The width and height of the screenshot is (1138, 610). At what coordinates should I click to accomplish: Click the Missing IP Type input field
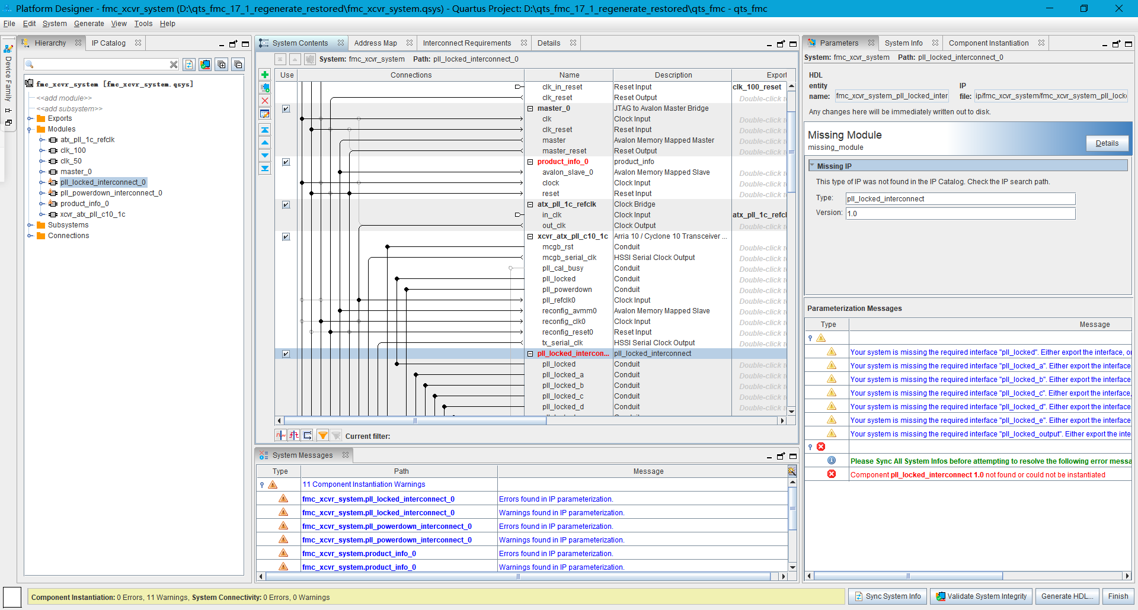tap(960, 199)
